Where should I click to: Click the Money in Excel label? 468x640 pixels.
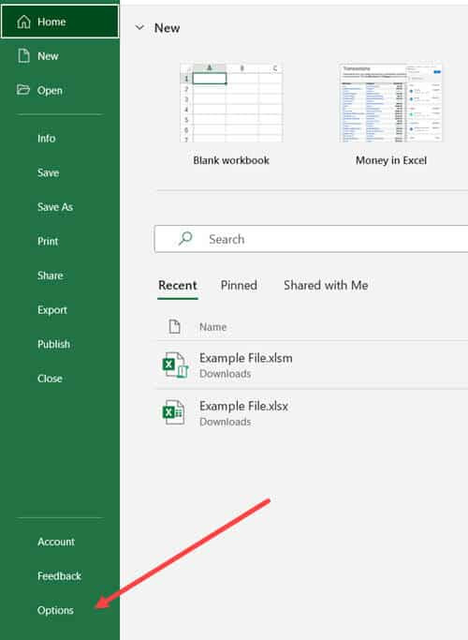[x=391, y=160]
